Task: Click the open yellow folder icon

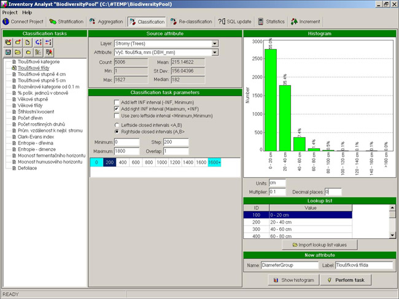Action: point(19,52)
